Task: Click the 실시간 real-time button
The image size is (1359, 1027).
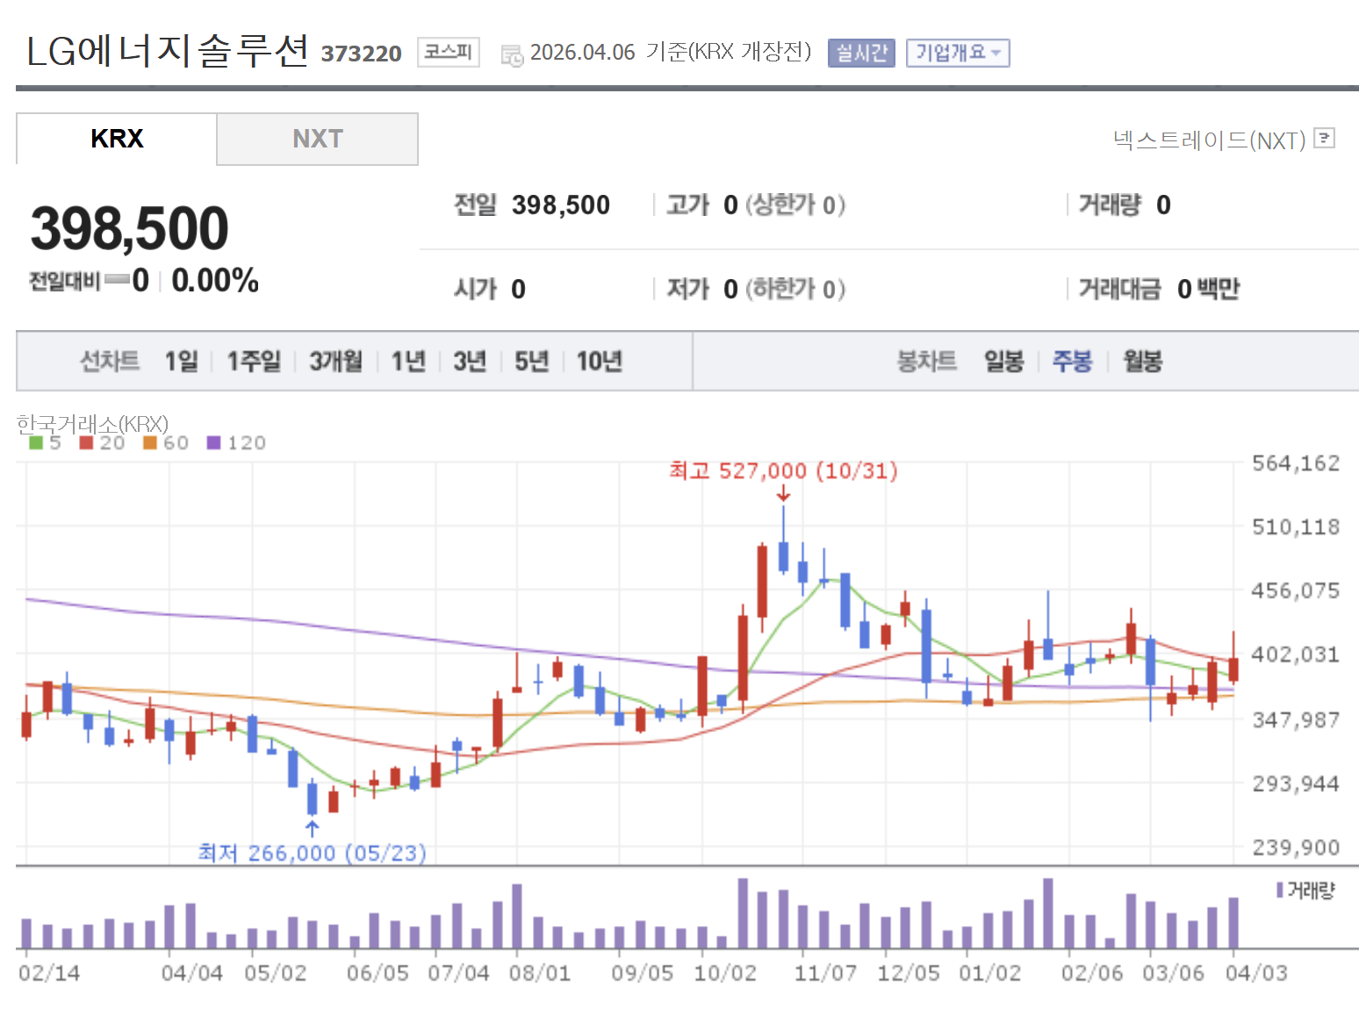Action: tap(861, 53)
